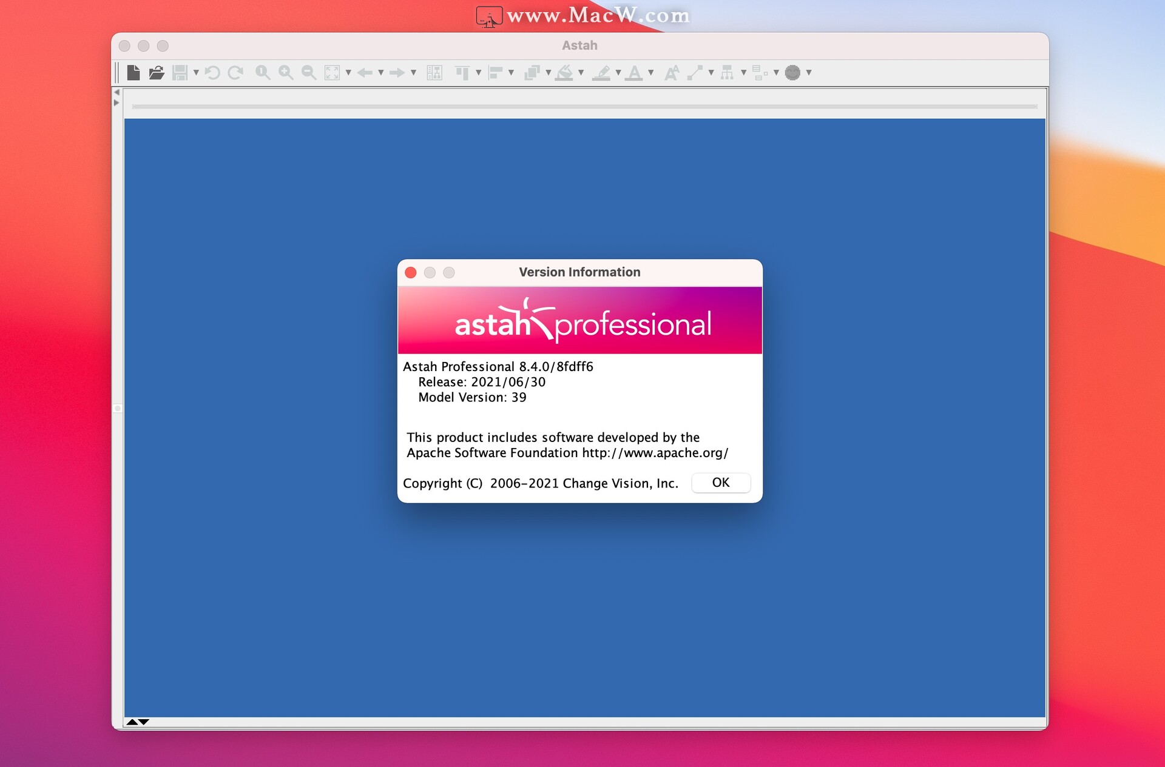Click the Save disk icon

180,73
